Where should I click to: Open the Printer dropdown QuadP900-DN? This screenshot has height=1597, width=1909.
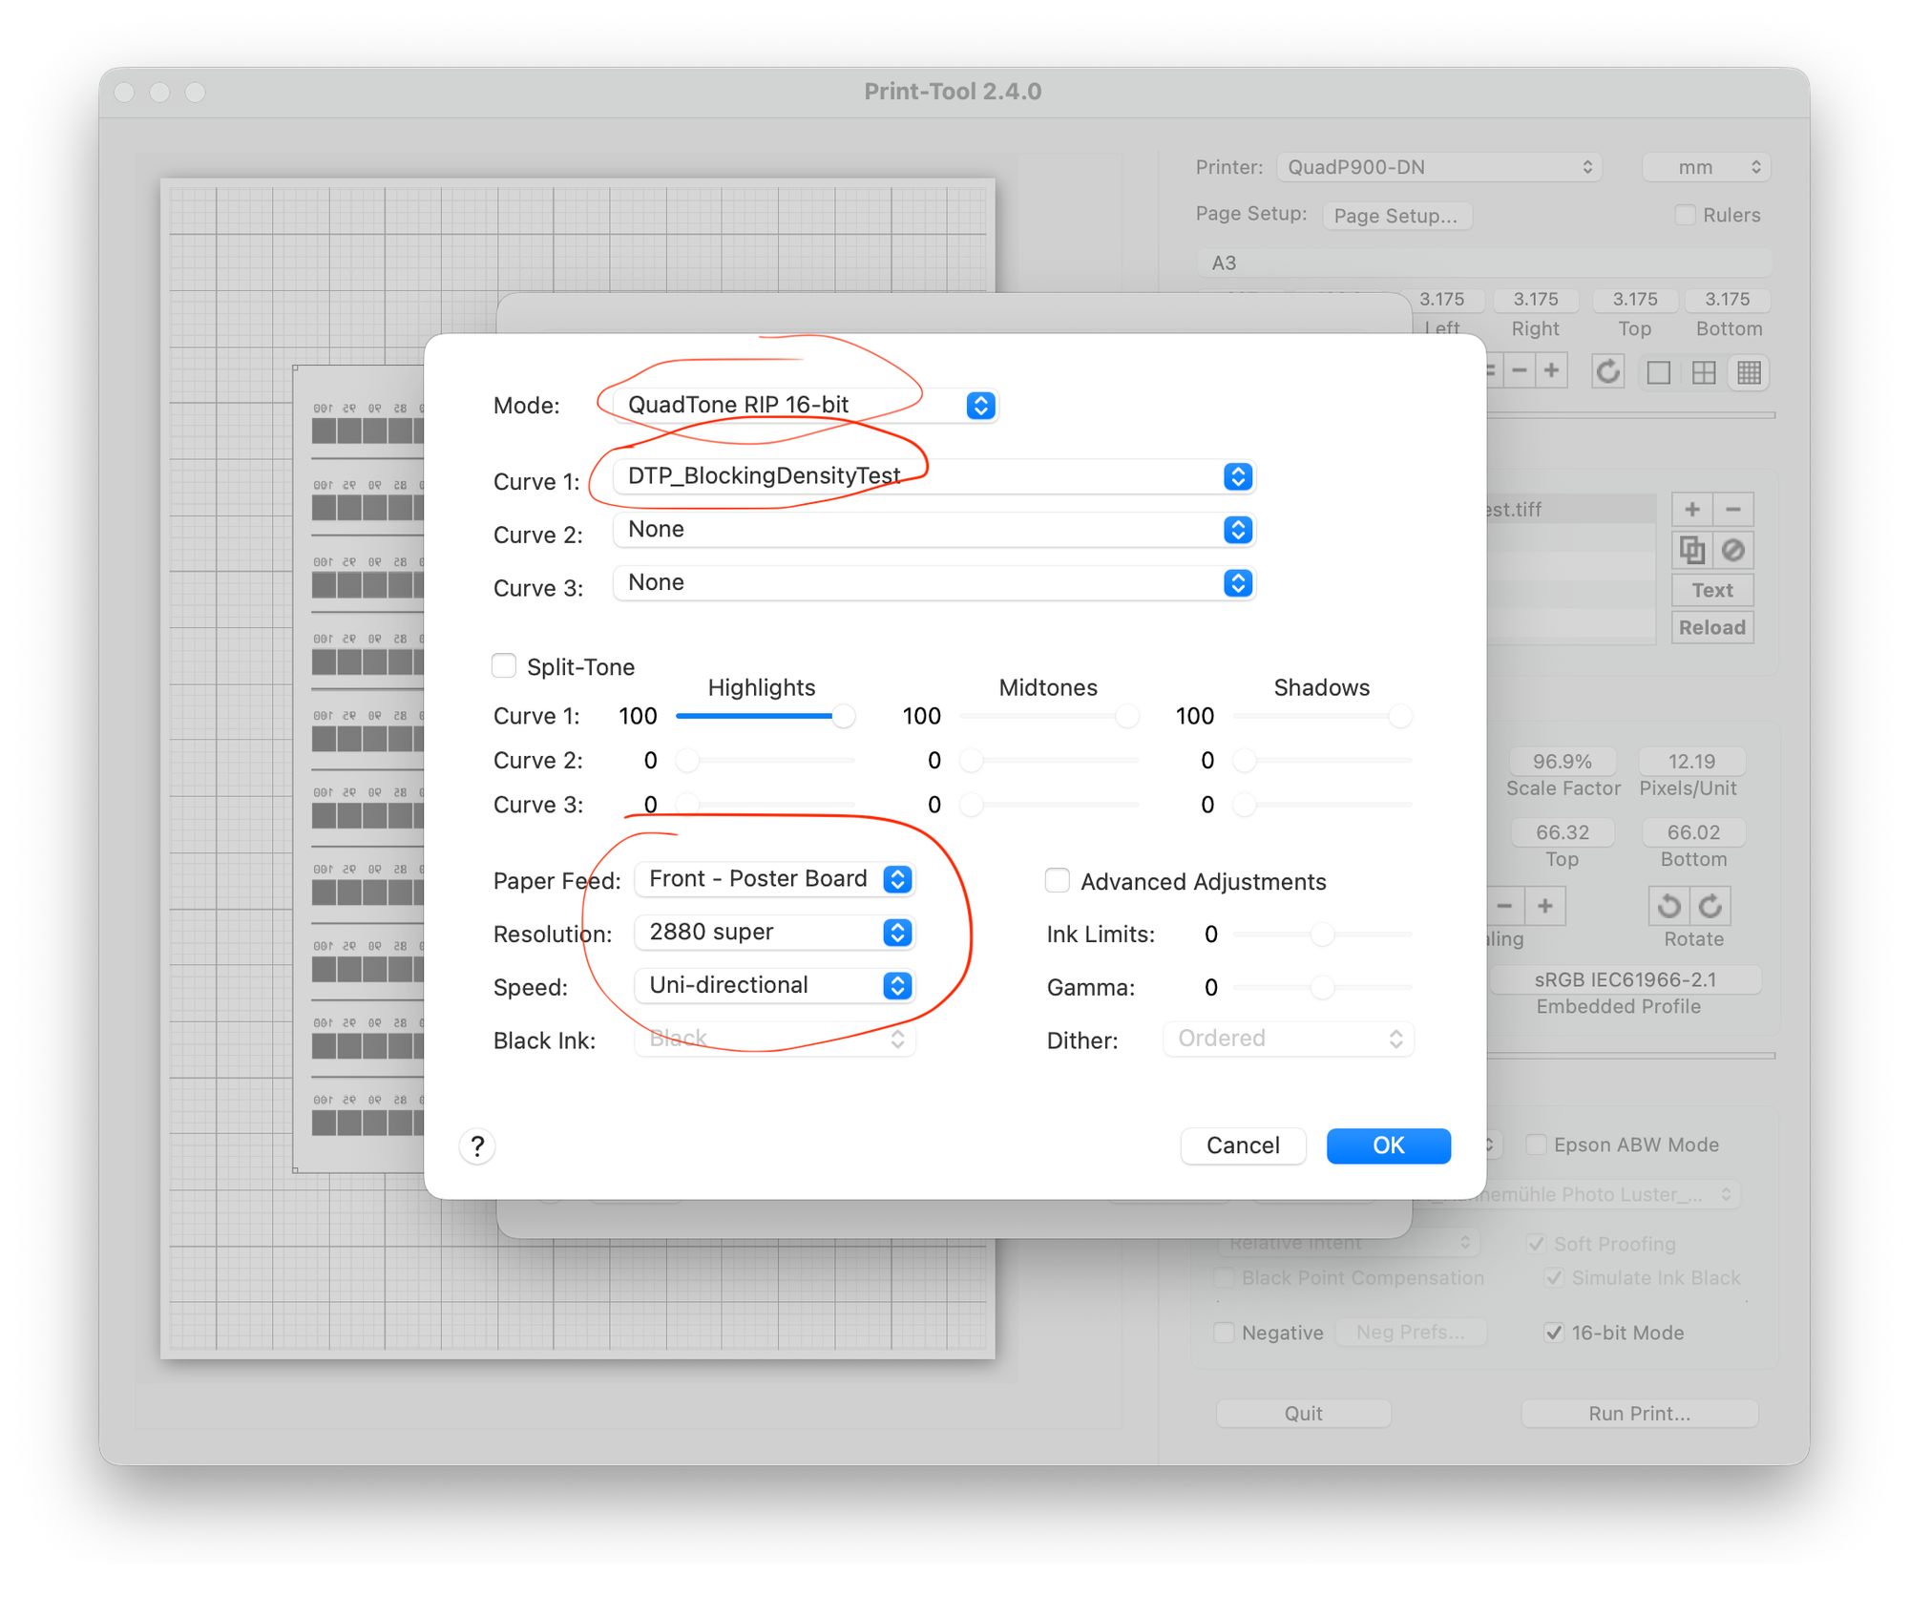click(x=1438, y=167)
